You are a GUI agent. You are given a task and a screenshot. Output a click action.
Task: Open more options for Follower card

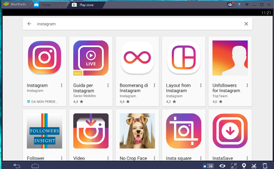tap(62, 158)
